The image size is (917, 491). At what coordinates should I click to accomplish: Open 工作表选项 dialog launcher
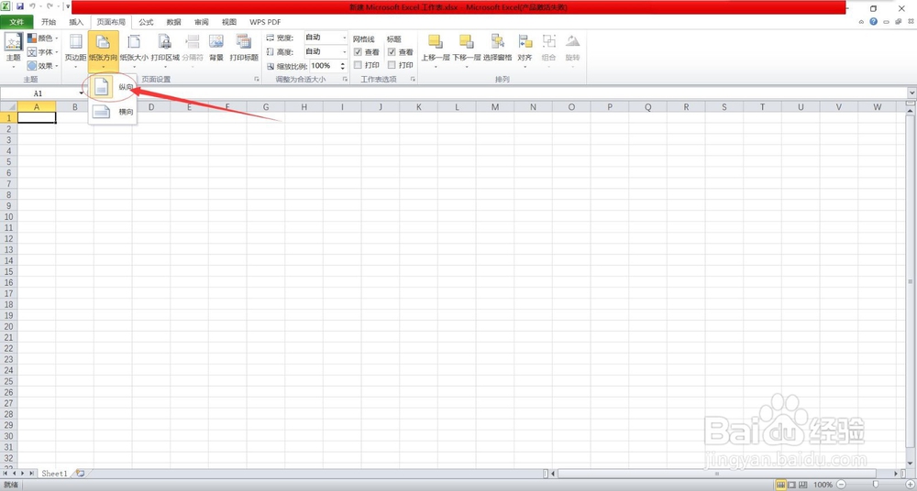(x=413, y=79)
